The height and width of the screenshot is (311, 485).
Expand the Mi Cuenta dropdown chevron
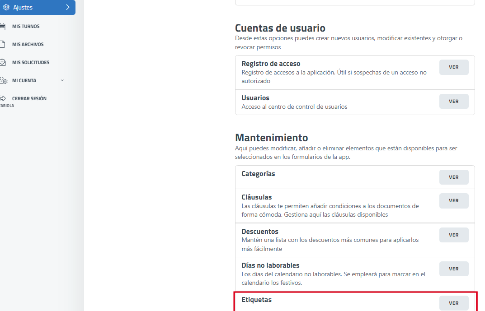click(x=62, y=80)
